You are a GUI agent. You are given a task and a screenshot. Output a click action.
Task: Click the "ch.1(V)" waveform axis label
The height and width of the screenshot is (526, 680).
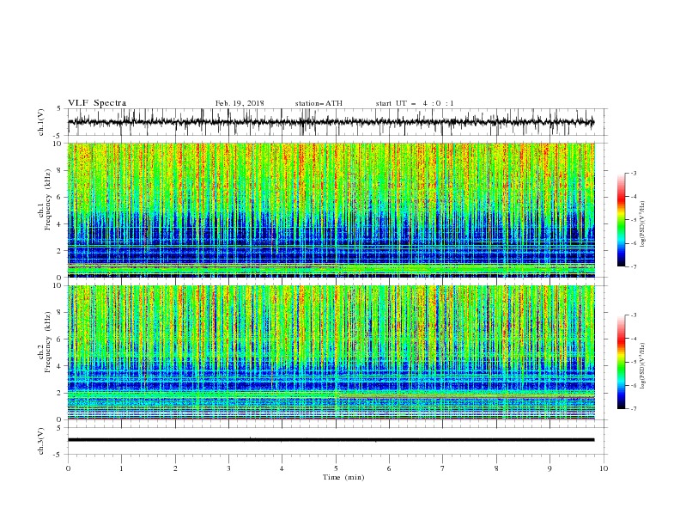42,122
